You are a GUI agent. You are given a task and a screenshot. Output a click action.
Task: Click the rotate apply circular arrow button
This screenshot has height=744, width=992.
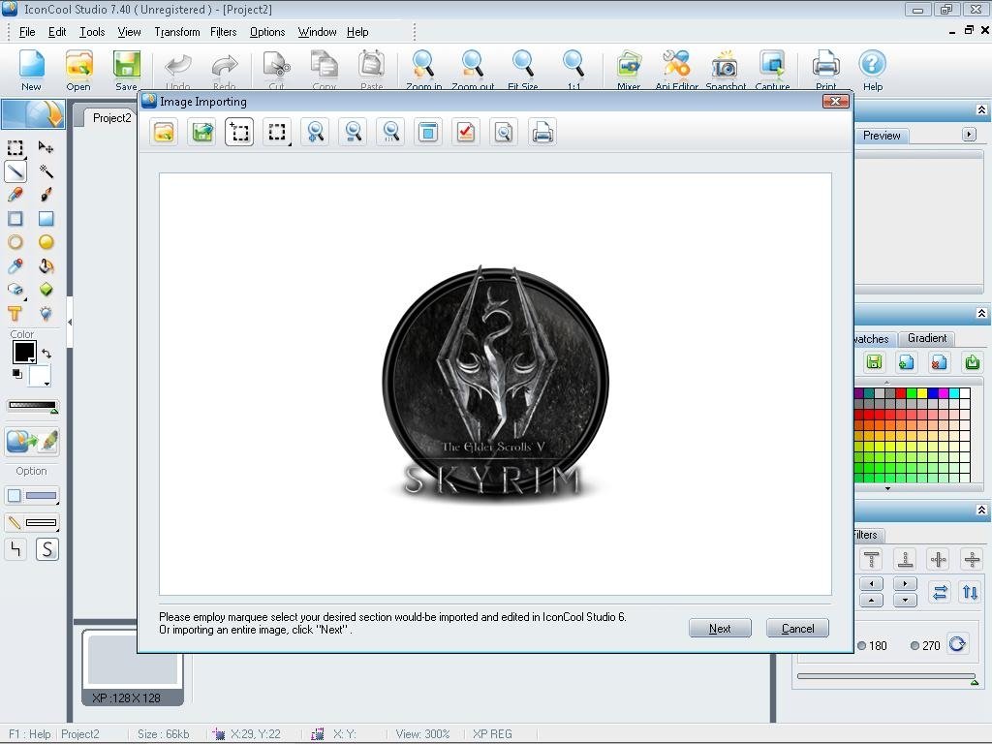point(957,644)
